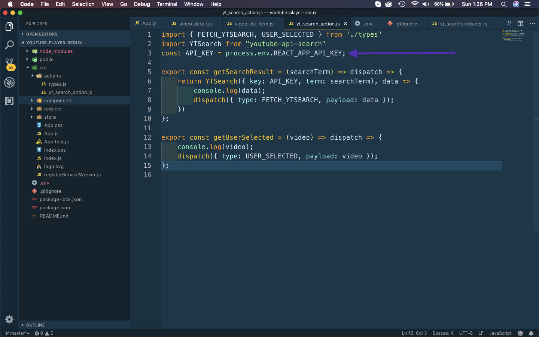Open the Go menu
Screen dimensions: 539x337
click(x=124, y=4)
